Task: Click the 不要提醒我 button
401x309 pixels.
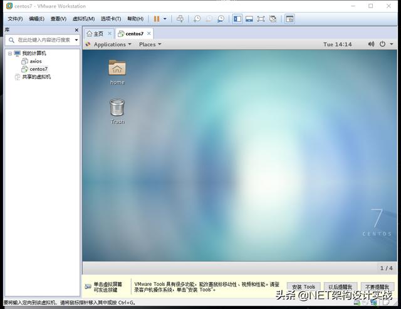Action: click(377, 287)
